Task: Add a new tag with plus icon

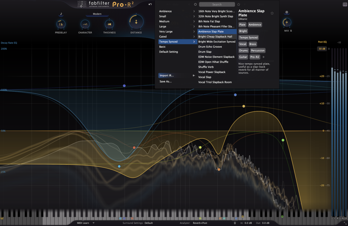Action: [263, 57]
